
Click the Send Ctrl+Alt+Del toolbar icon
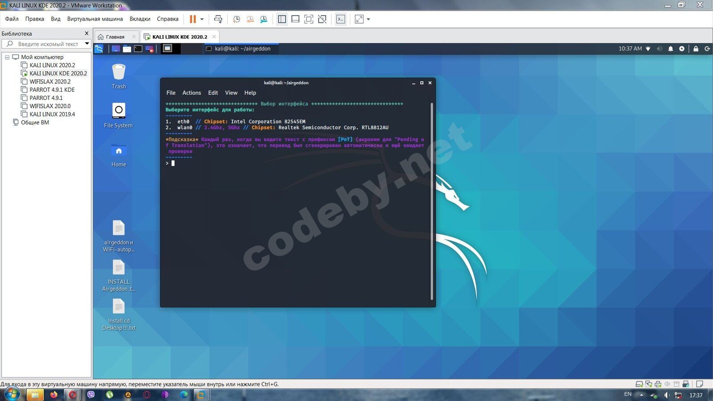pyautogui.click(x=218, y=19)
